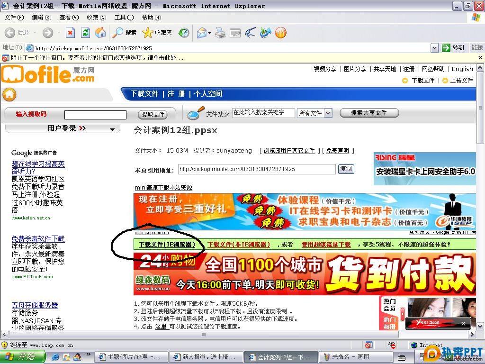Open mini高速下载本站资源 link
485x364 pixels.
point(163,188)
